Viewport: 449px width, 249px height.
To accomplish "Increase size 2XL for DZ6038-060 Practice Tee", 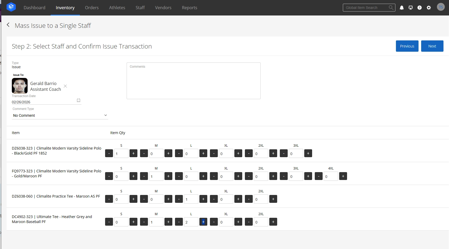I will 273,199.
